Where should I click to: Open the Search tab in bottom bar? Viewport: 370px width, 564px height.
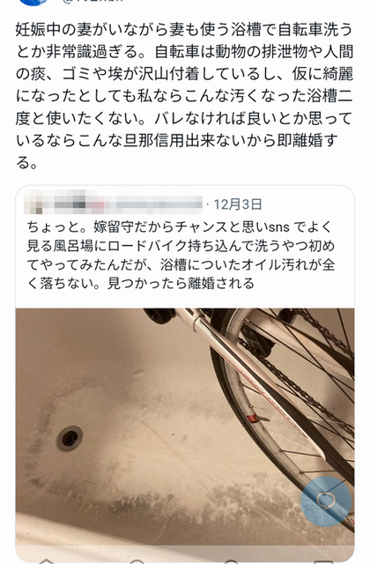click(137, 561)
